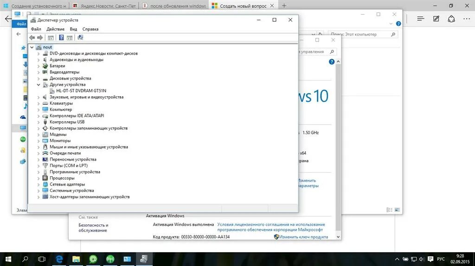Open Edge Reading view icon

[420, 19]
